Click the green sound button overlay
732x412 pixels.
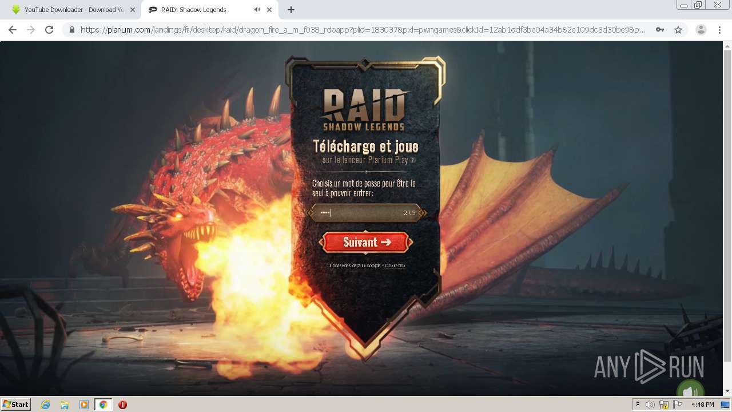point(690,389)
